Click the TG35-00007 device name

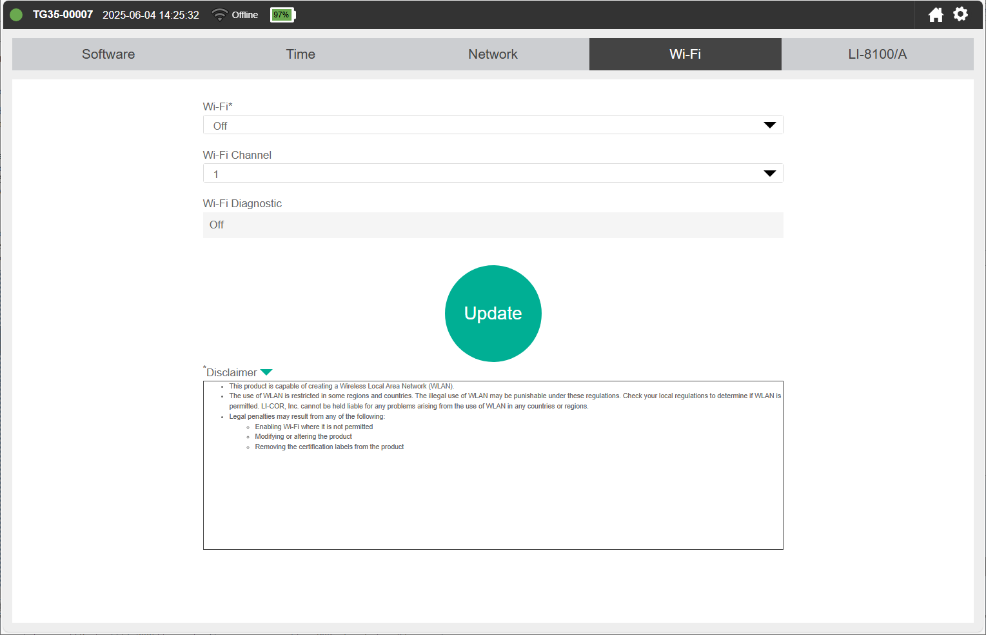[63, 15]
